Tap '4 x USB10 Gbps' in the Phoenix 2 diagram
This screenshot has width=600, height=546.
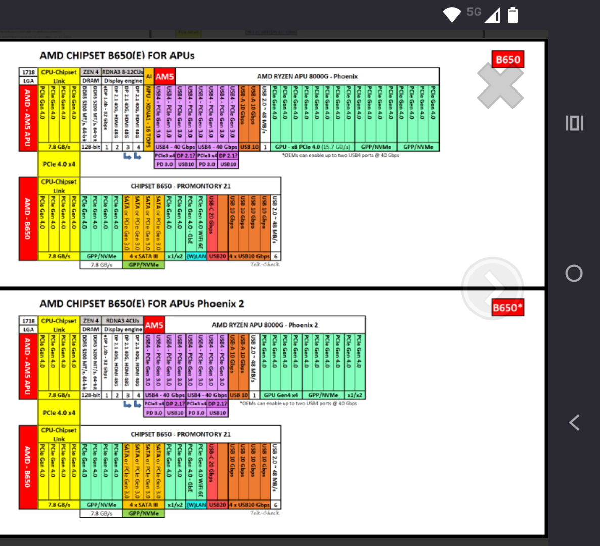[249, 505]
